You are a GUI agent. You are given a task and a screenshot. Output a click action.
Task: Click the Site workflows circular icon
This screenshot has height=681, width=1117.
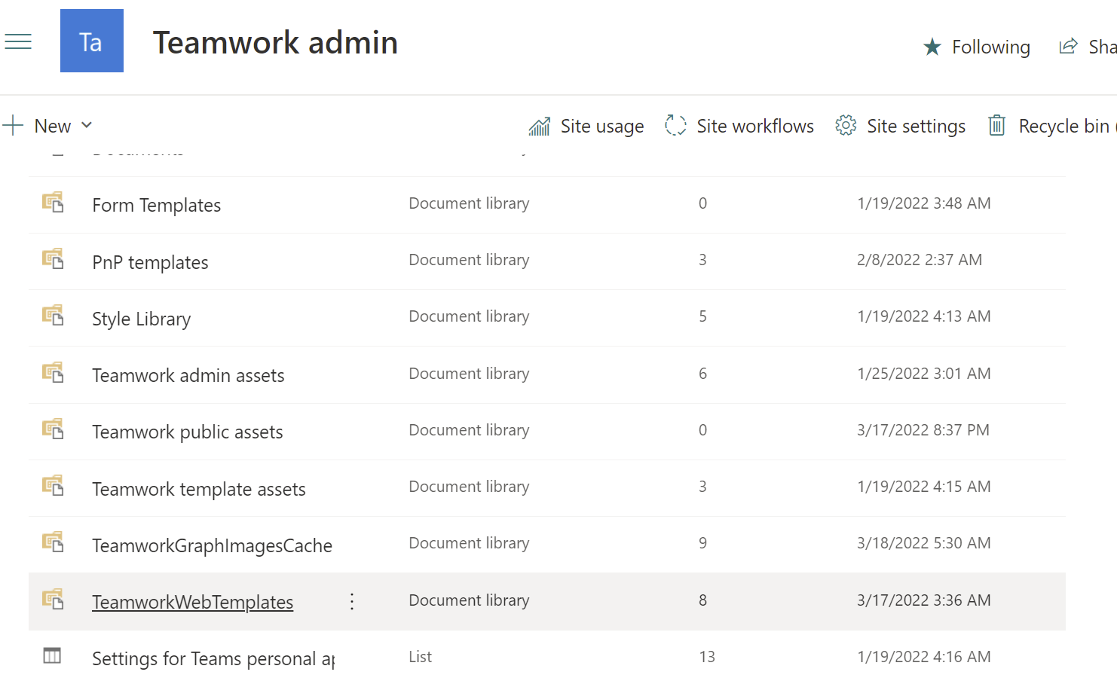tap(675, 125)
